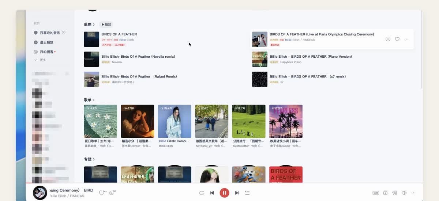
Task: Expand 更多 in the sidebar
Action: pyautogui.click(x=40, y=60)
